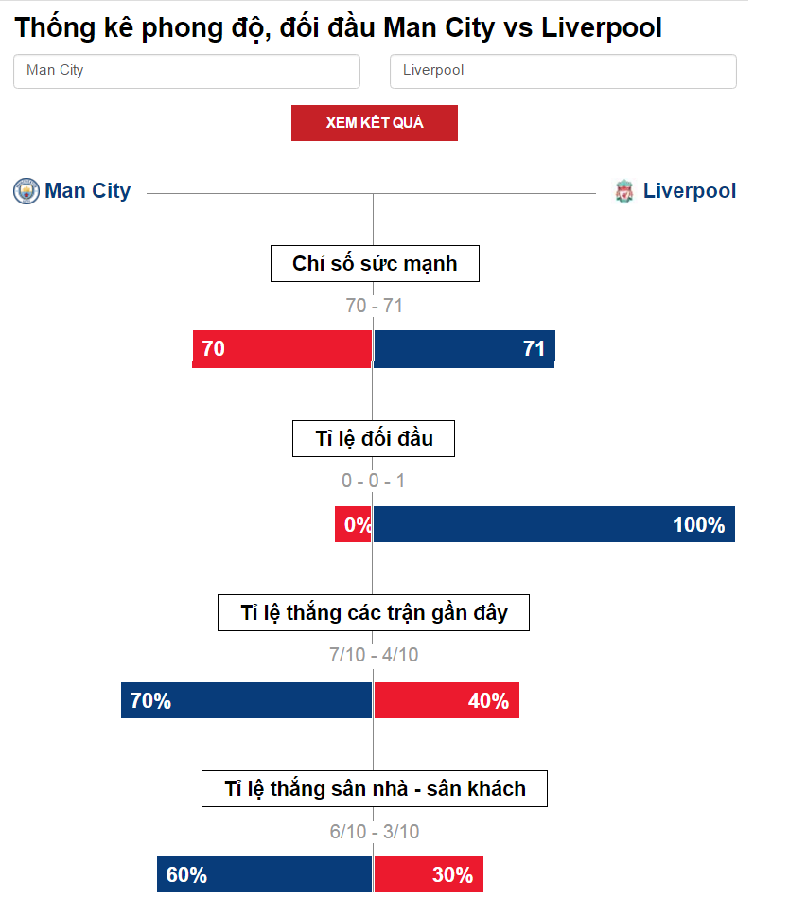
Task: Select the Tỉ lệ đối đầu label
Action: (374, 439)
